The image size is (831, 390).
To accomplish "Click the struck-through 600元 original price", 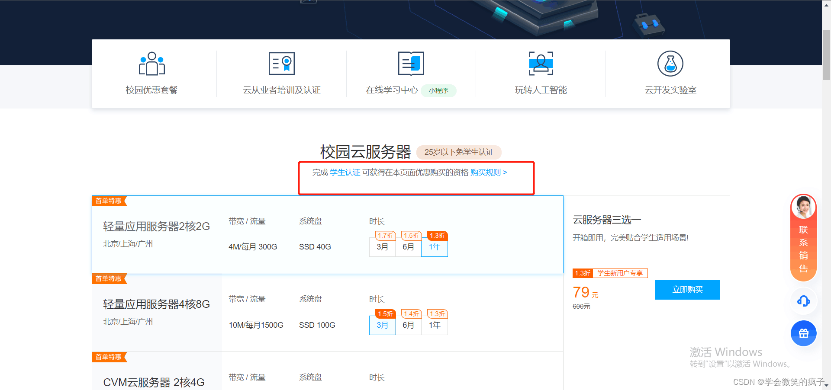I will pyautogui.click(x=581, y=307).
